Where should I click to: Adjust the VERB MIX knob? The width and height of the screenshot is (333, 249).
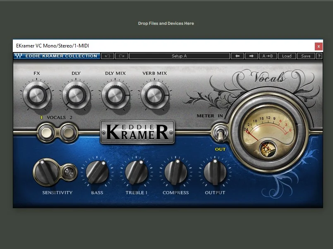click(x=155, y=95)
